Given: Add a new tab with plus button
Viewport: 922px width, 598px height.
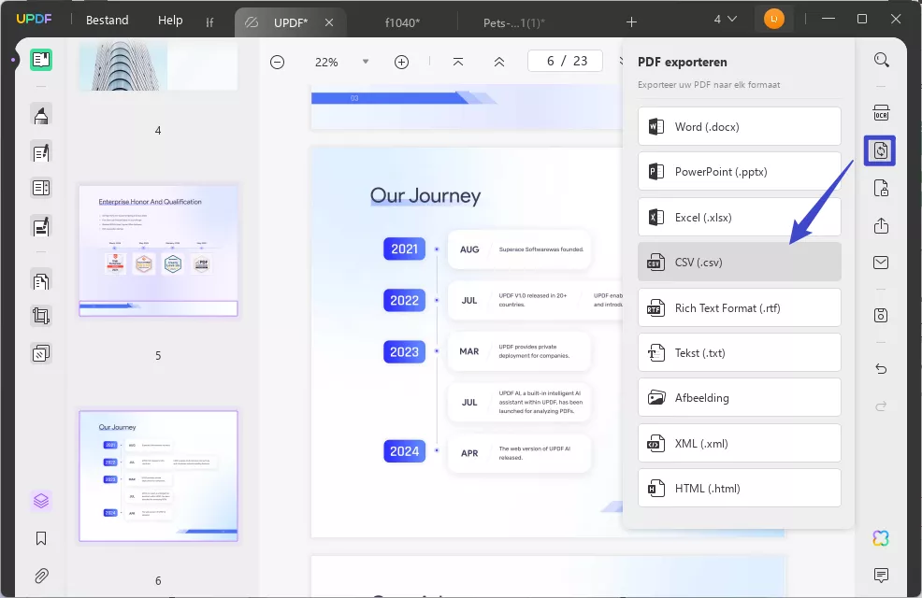Looking at the screenshot, I should click(631, 22).
